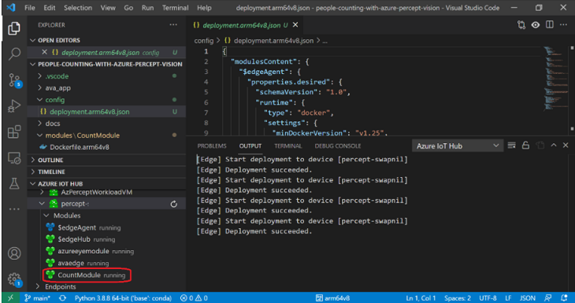This screenshot has height=303, width=575.
Task: Select the Azure IoT Hub output channel dropdown
Action: [457, 146]
